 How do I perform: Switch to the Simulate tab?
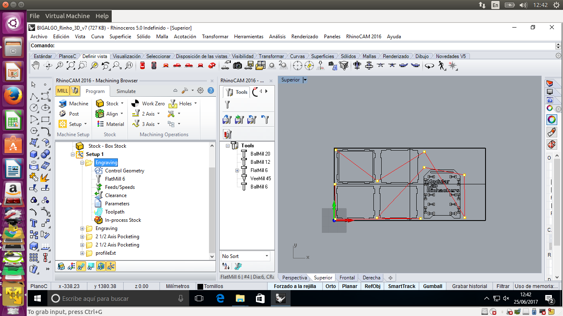126,91
